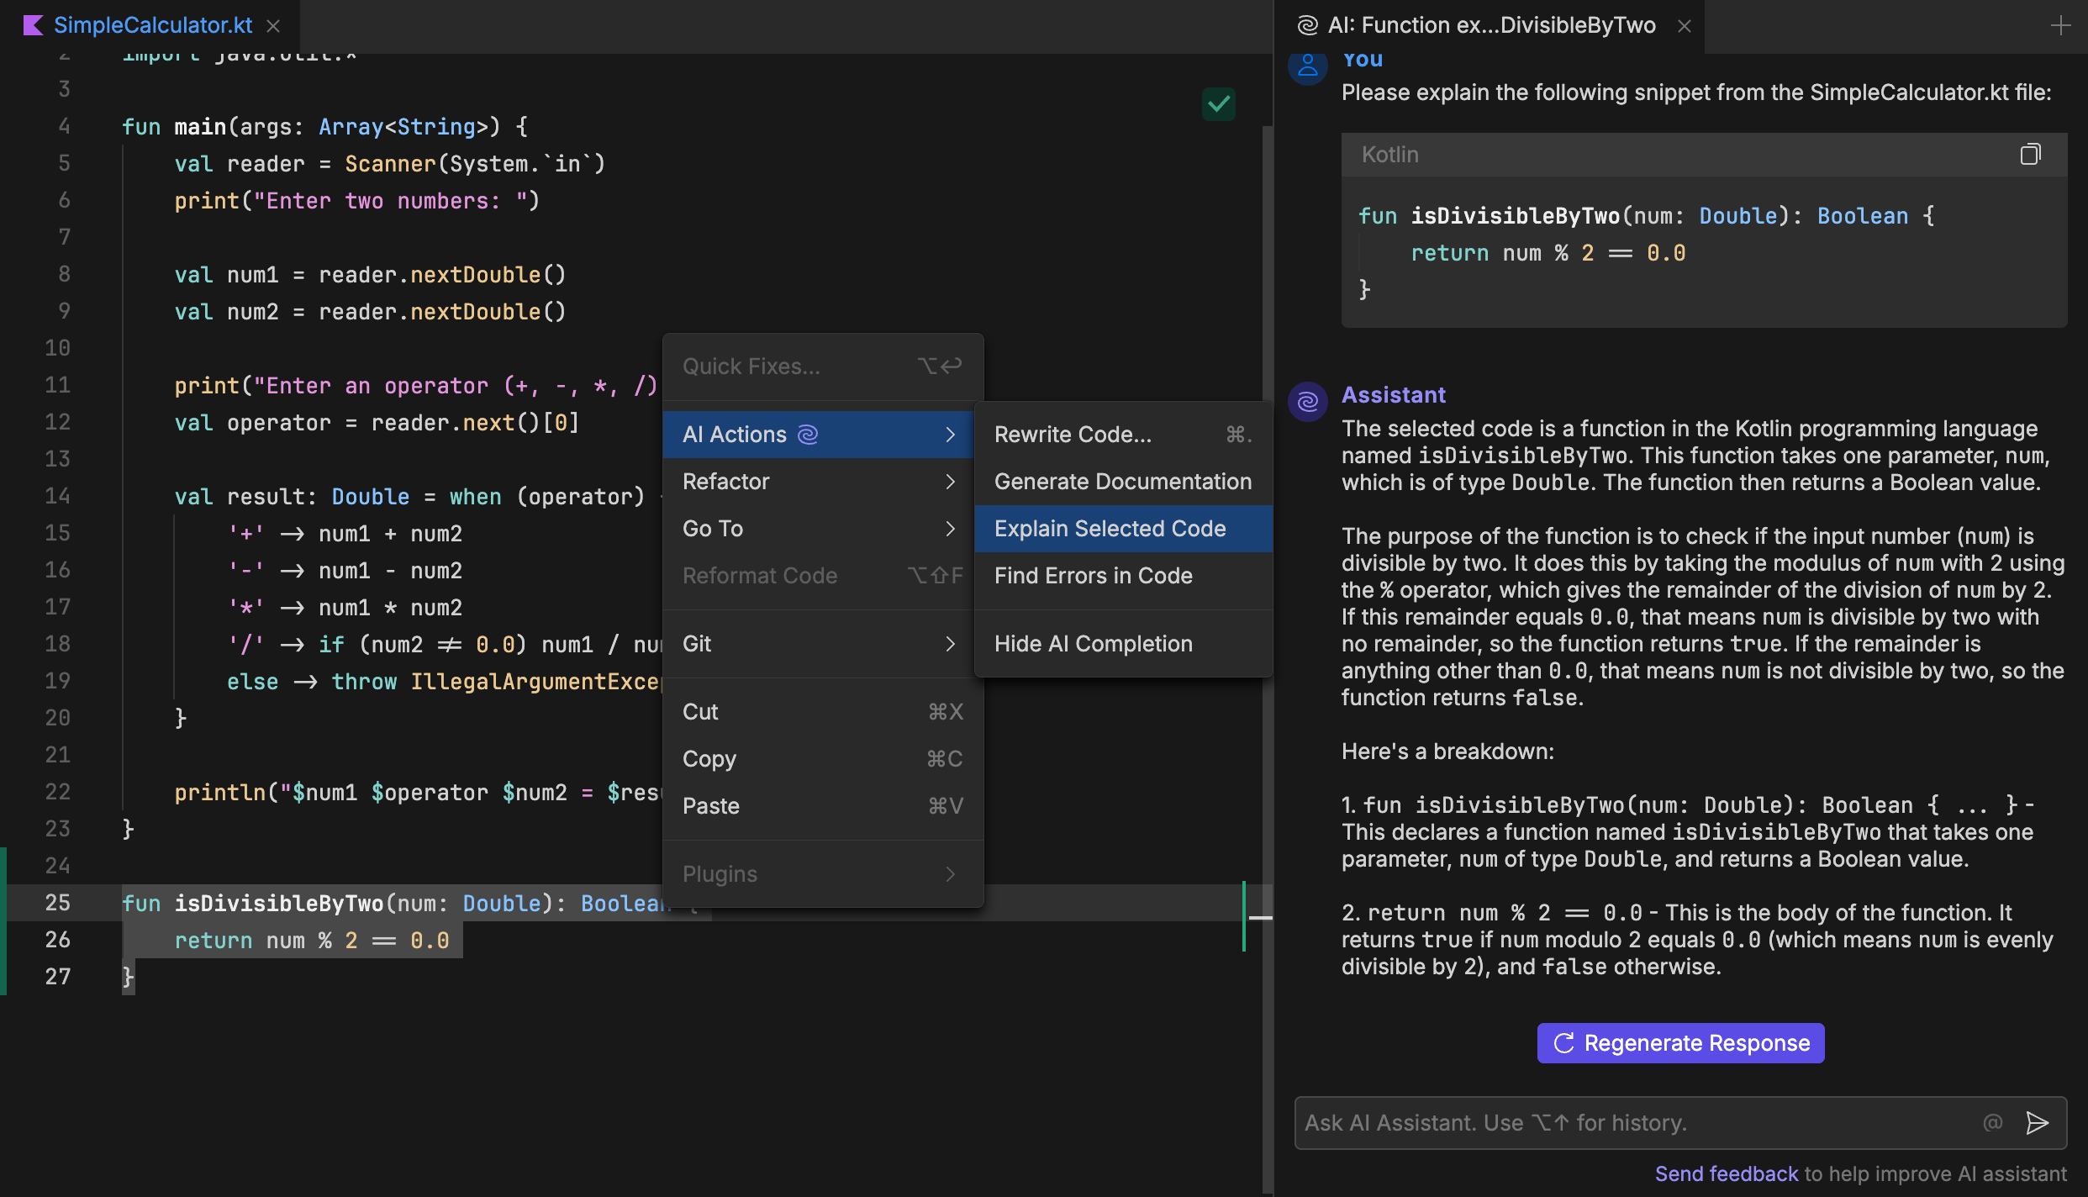
Task: Copy the Kotlin code snippet
Action: 2031,154
